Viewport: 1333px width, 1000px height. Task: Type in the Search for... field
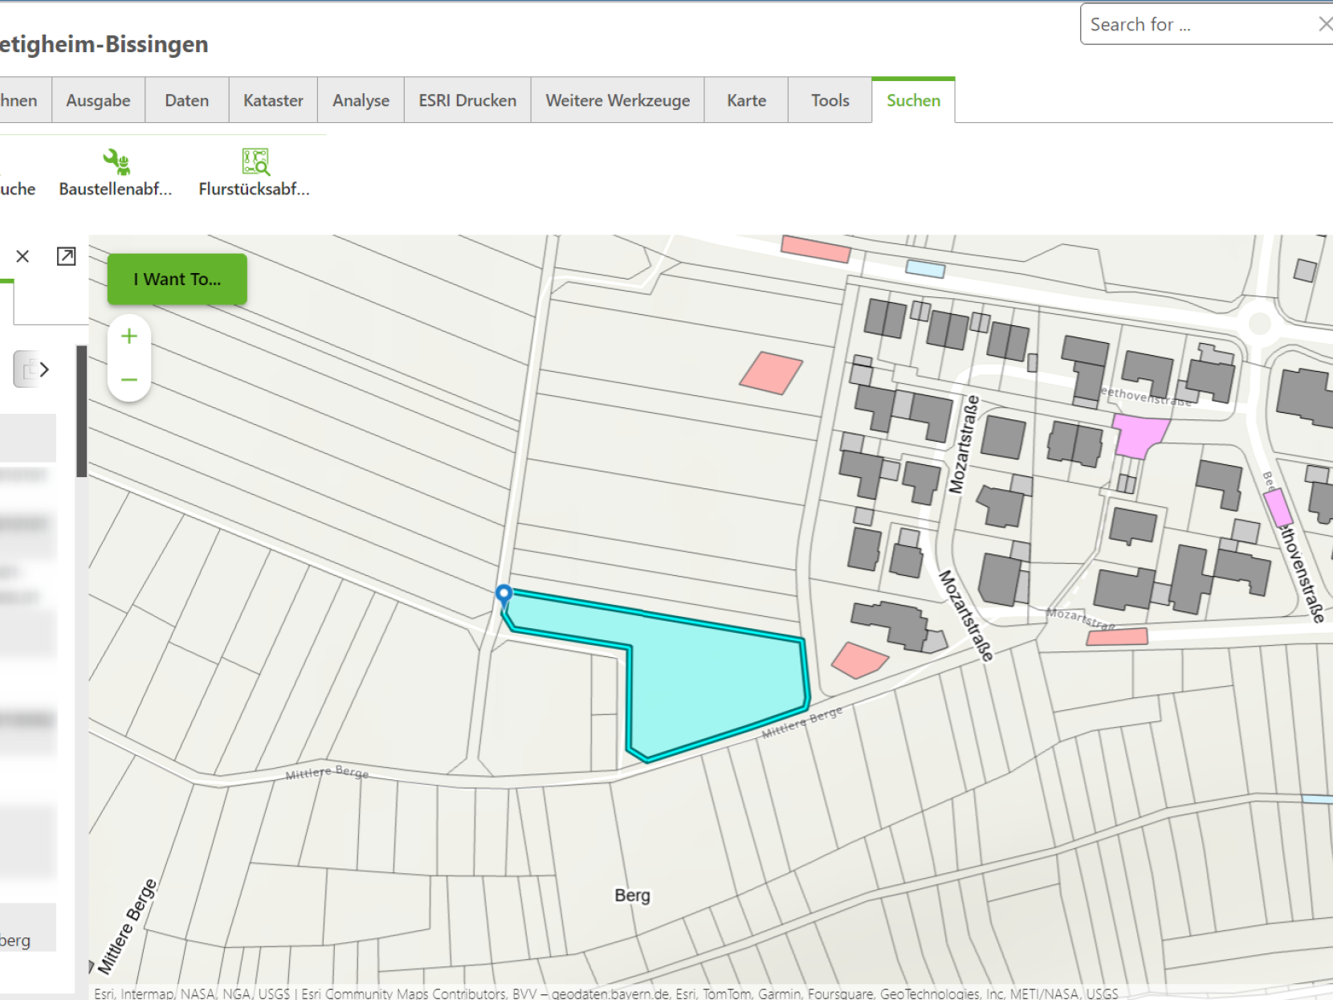click(x=1196, y=25)
